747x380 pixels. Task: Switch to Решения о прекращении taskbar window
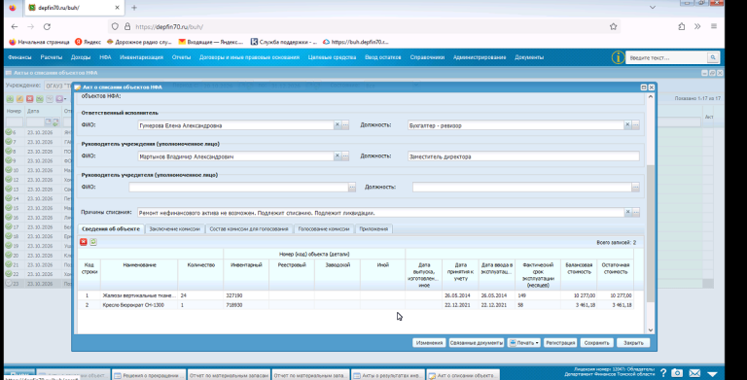pyautogui.click(x=148, y=375)
